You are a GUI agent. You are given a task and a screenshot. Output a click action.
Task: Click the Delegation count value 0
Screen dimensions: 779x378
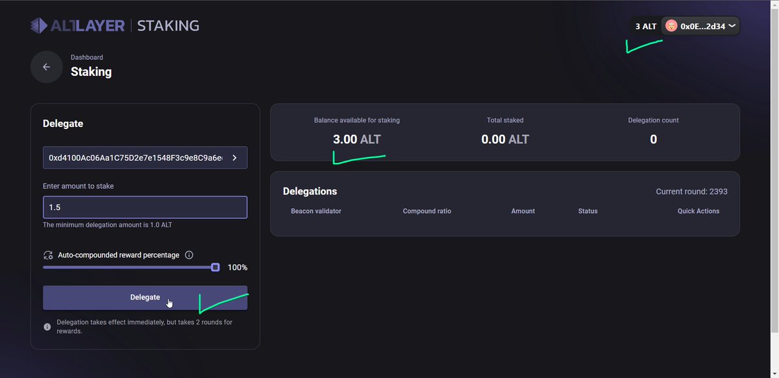[x=654, y=139]
